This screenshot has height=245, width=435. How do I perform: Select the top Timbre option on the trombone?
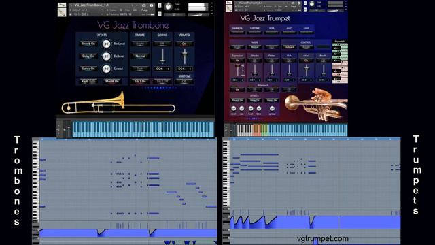140,44
